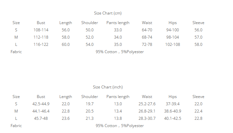Click the M size label in cm chart

[x=16, y=37]
